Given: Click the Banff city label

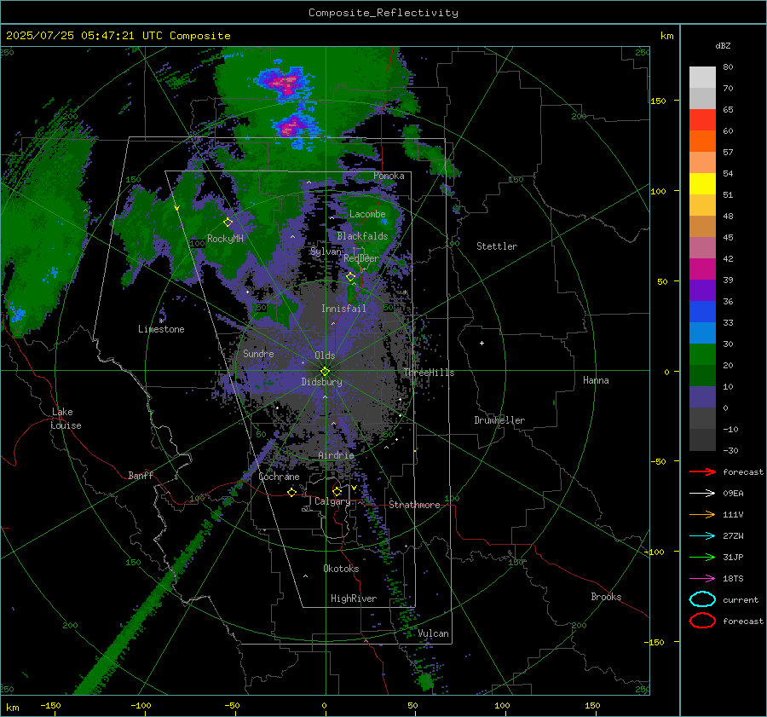Looking at the screenshot, I should tap(141, 475).
